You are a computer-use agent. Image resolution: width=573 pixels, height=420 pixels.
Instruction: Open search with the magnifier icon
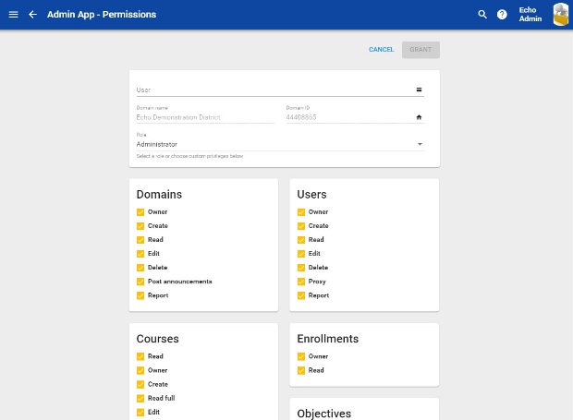(x=482, y=15)
